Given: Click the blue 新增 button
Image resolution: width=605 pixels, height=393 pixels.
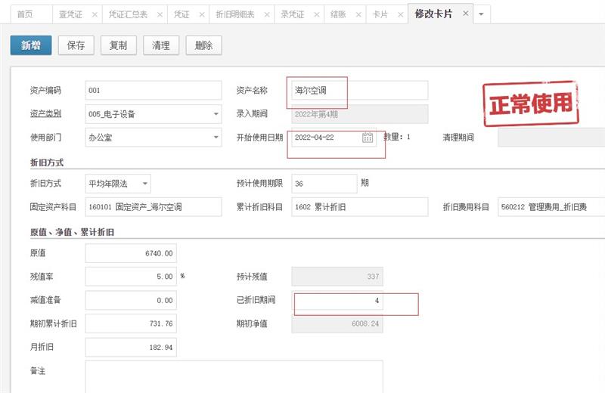Looking at the screenshot, I should (x=30, y=45).
